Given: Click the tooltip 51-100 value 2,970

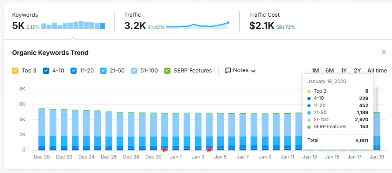Looking at the screenshot, I should [x=362, y=120].
